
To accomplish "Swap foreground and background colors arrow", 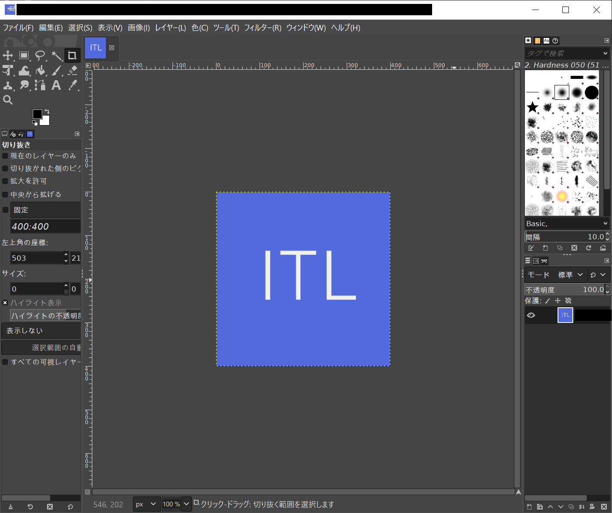I will 47,112.
